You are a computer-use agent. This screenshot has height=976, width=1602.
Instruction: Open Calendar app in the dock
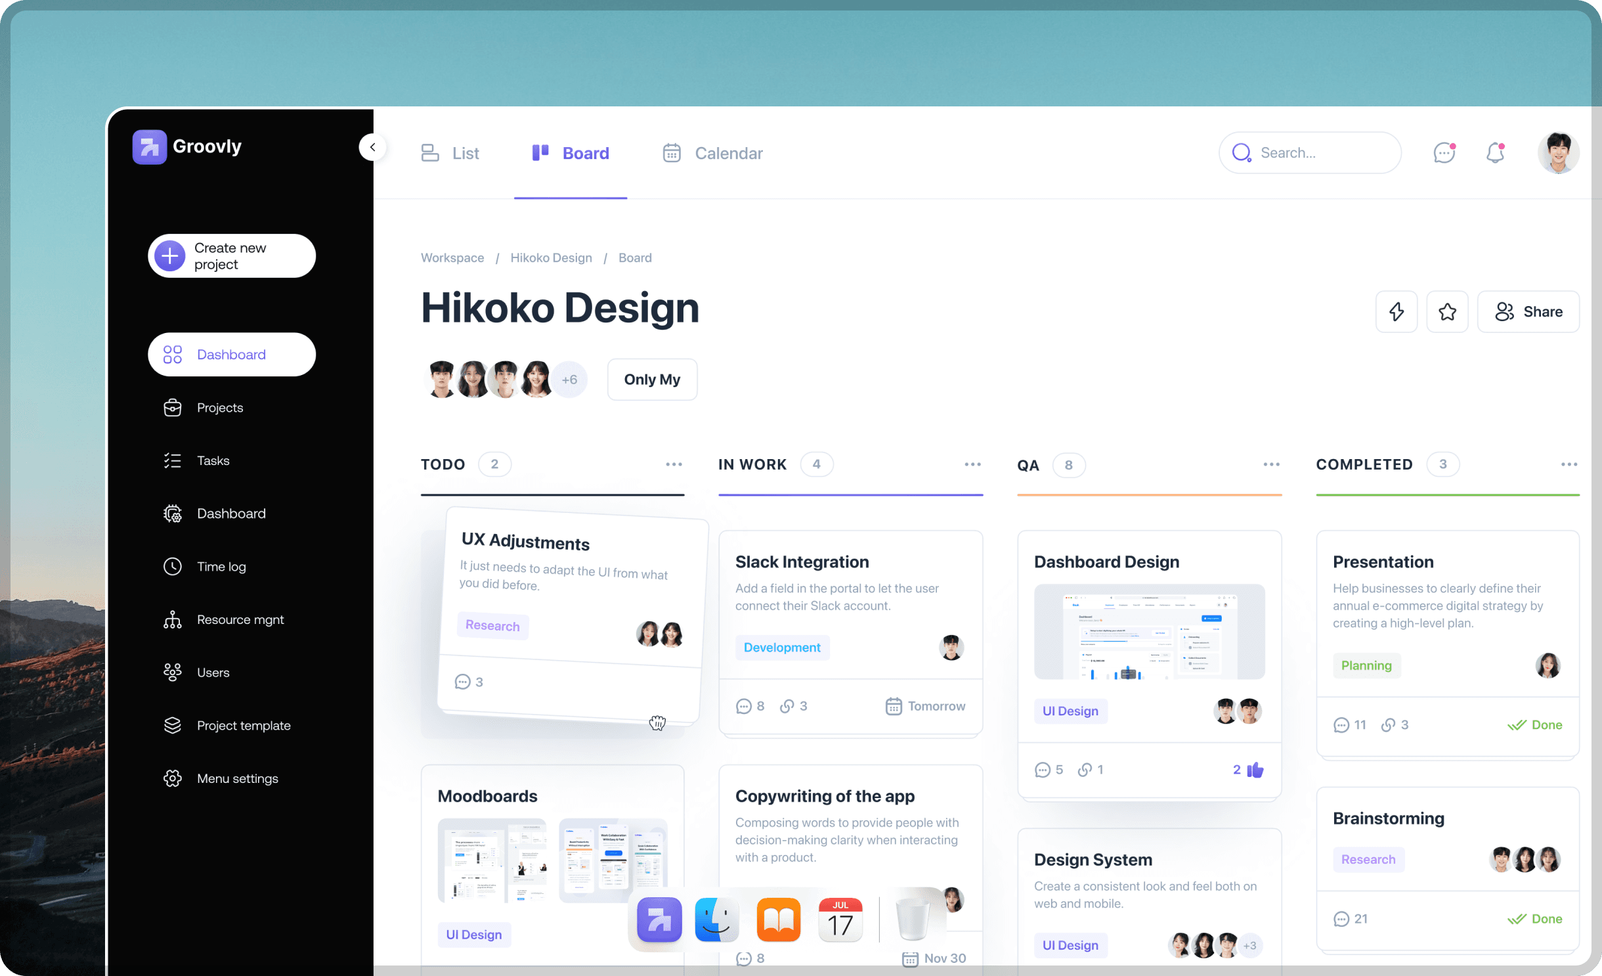point(840,920)
